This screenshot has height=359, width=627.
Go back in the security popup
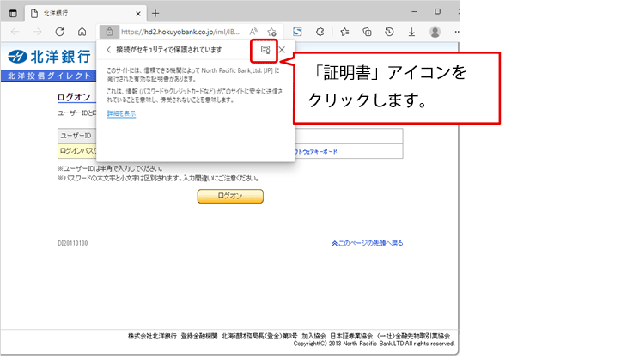(x=108, y=50)
